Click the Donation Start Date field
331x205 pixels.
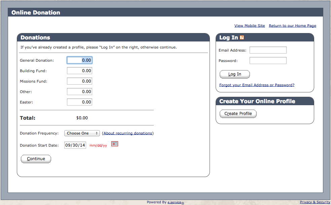pyautogui.click(x=75, y=145)
